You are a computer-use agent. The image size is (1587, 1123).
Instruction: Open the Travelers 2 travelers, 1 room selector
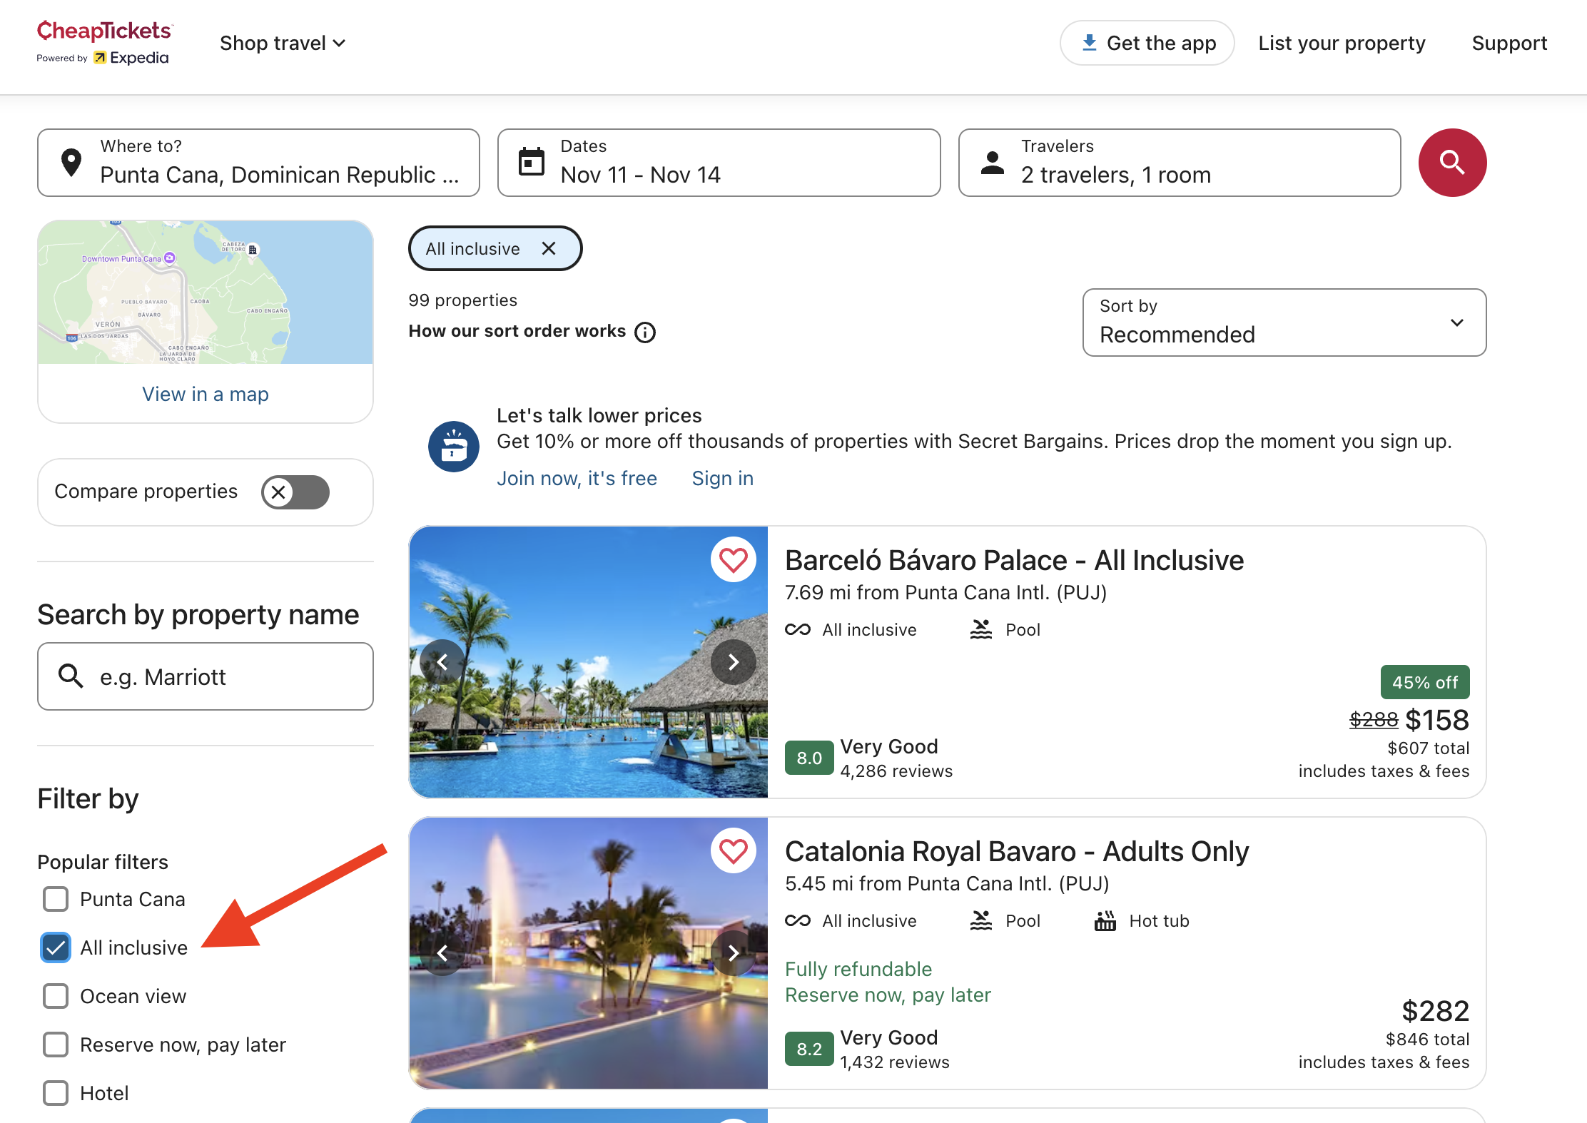click(1180, 163)
